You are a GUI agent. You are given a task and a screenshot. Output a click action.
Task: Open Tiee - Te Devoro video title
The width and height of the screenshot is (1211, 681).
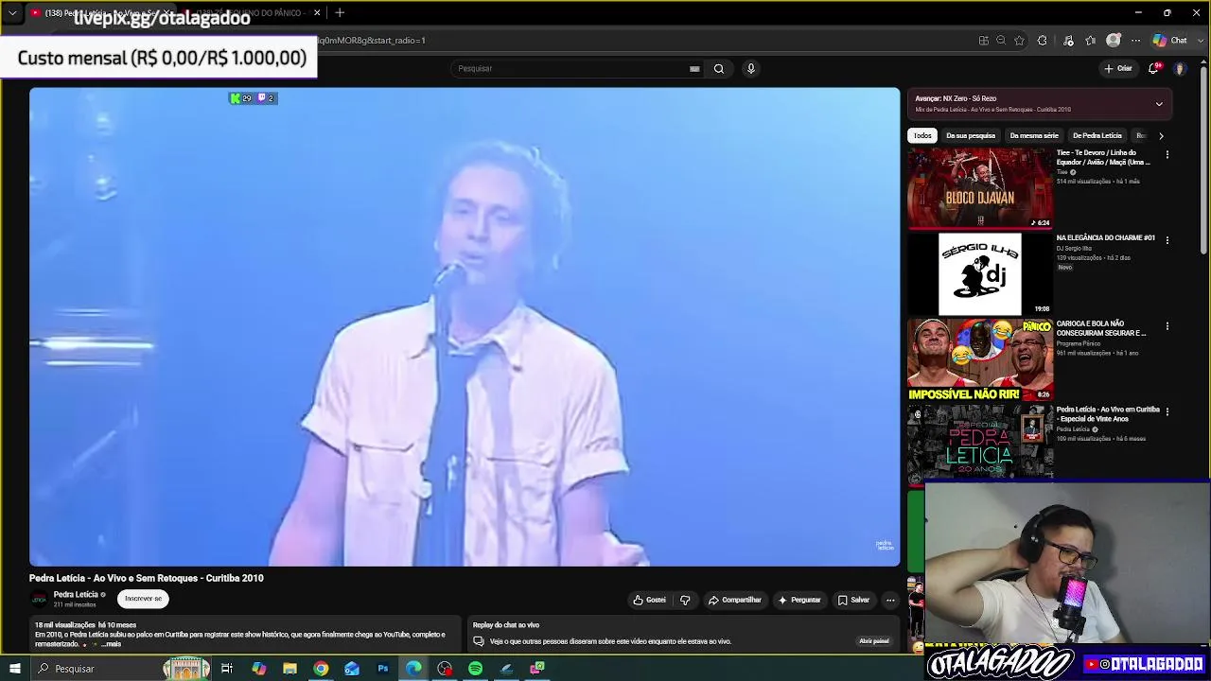1103,157
